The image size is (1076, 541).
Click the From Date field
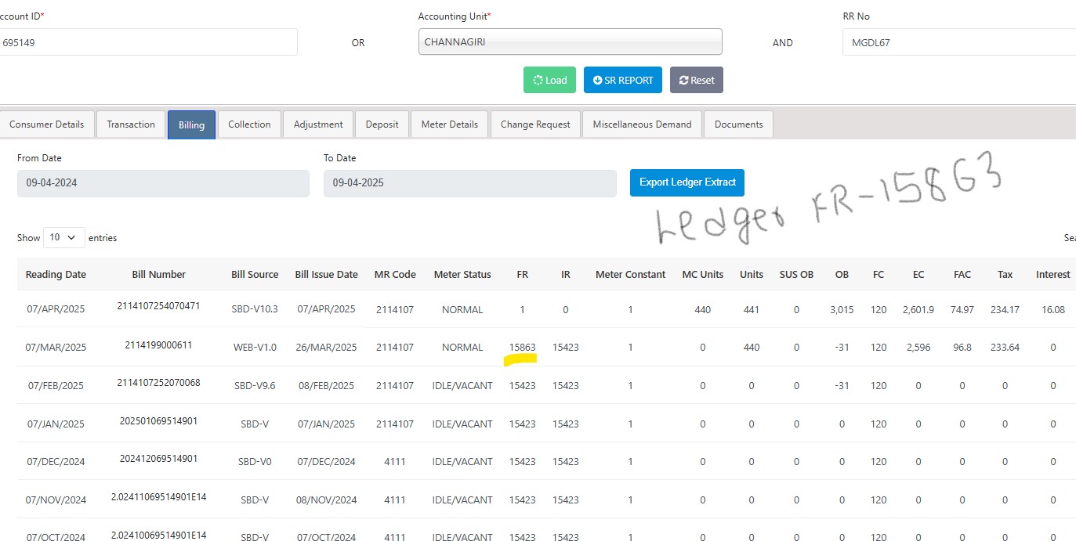[x=163, y=183]
